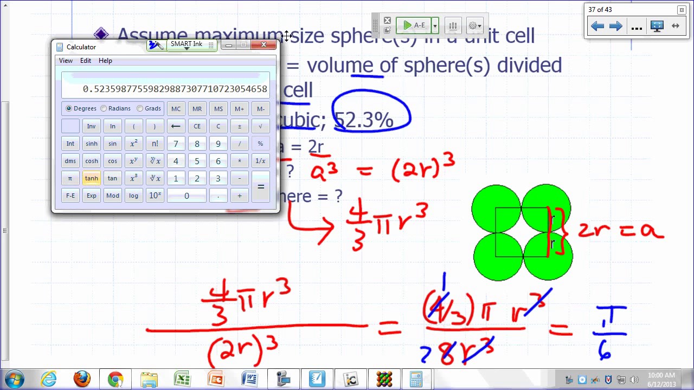Open the Calculator Help menu

(105, 61)
